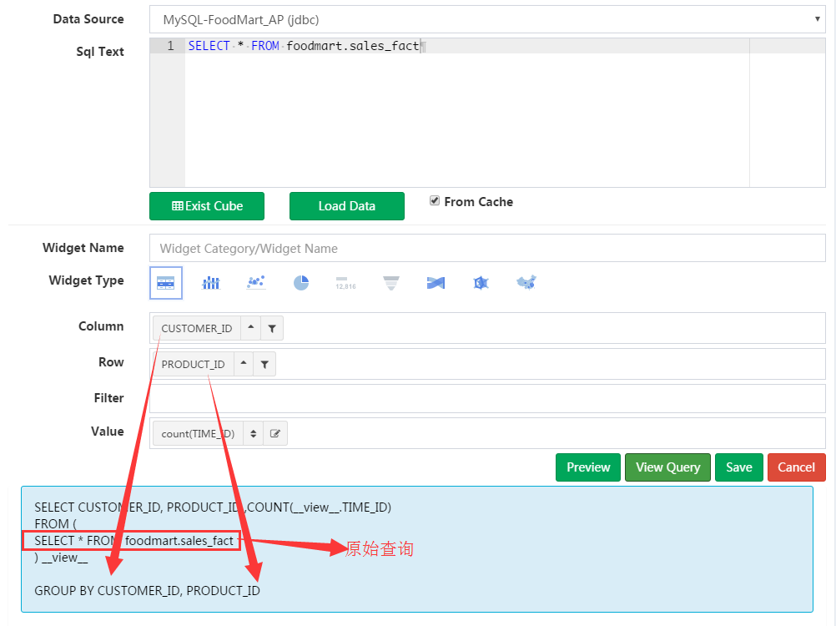
Task: Choose the KPI number widget type
Action: coord(345,283)
